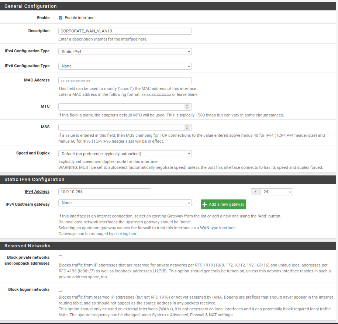Click the underlined Description label
Image resolution: width=338 pixels, height=324 pixels.
[x=39, y=31]
